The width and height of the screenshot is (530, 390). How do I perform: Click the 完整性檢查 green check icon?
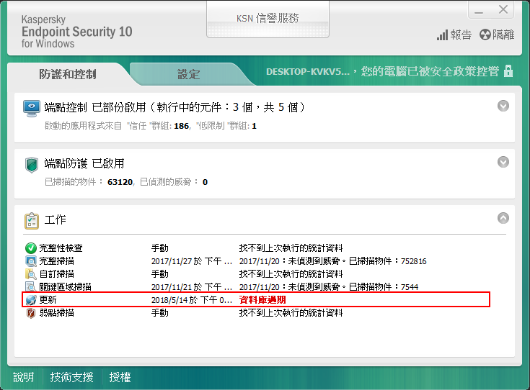click(x=31, y=248)
